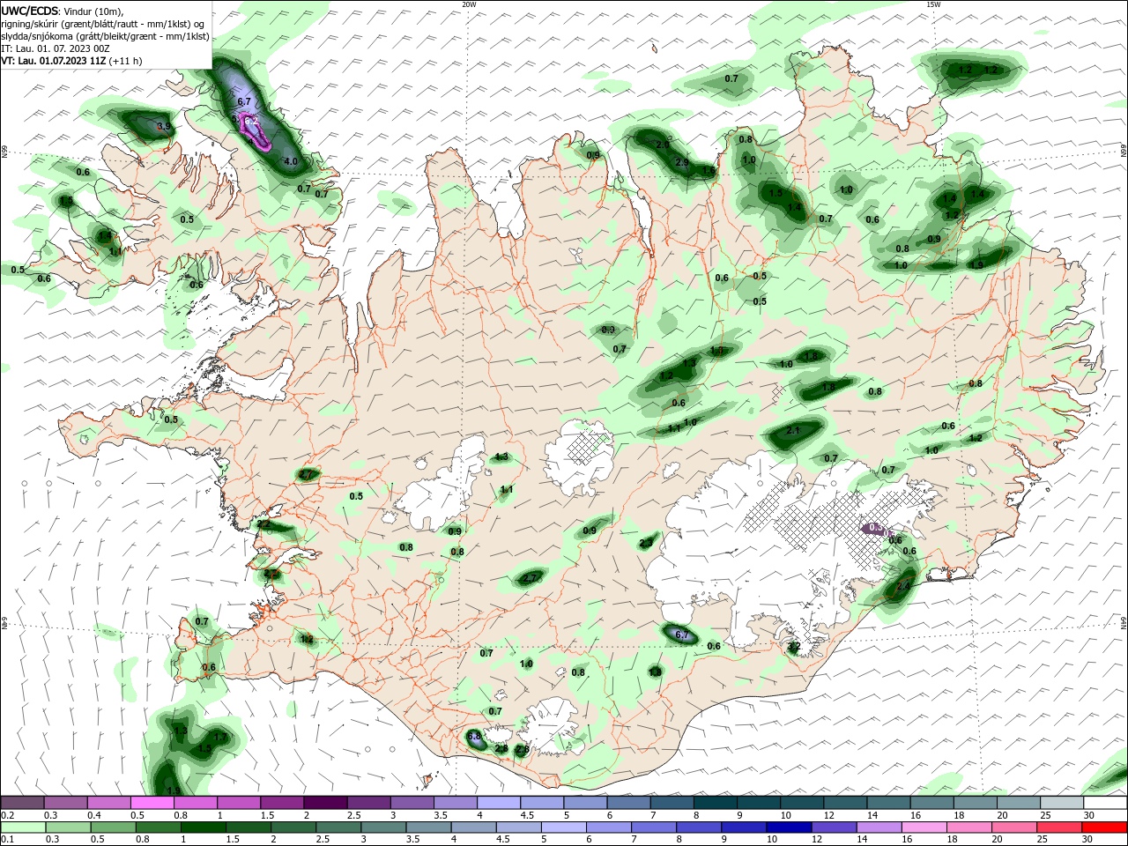Pick the red rain swatch labeled 30
Screen dimensions: 1128x846
(x=1103, y=827)
